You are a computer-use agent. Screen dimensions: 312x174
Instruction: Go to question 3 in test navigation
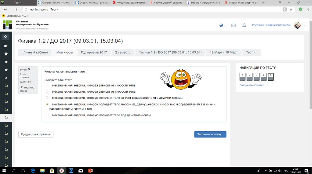pyautogui.click(x=257, y=77)
